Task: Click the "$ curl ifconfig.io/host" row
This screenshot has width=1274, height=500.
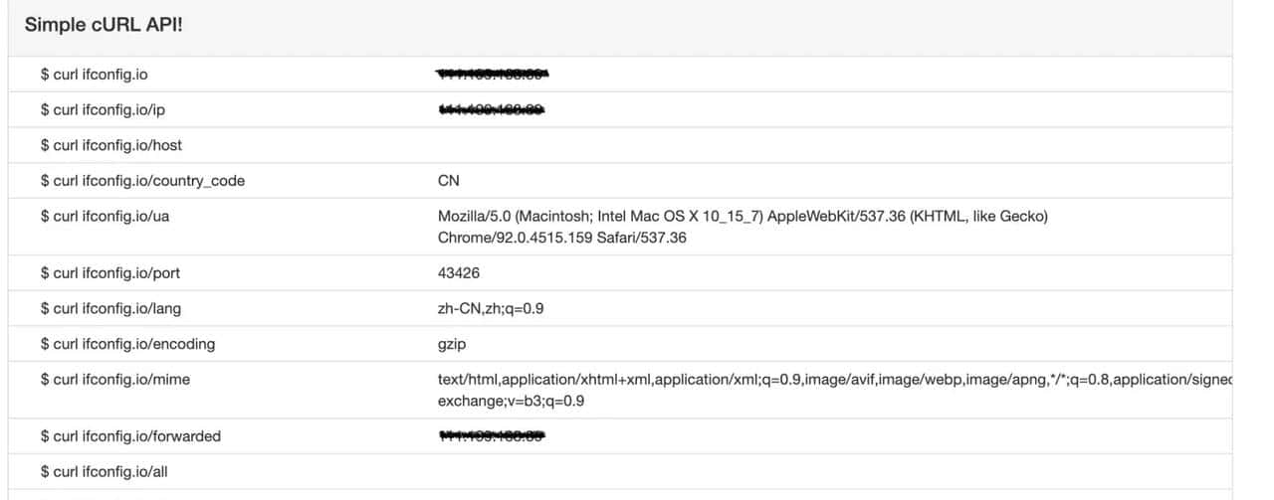Action: point(111,145)
